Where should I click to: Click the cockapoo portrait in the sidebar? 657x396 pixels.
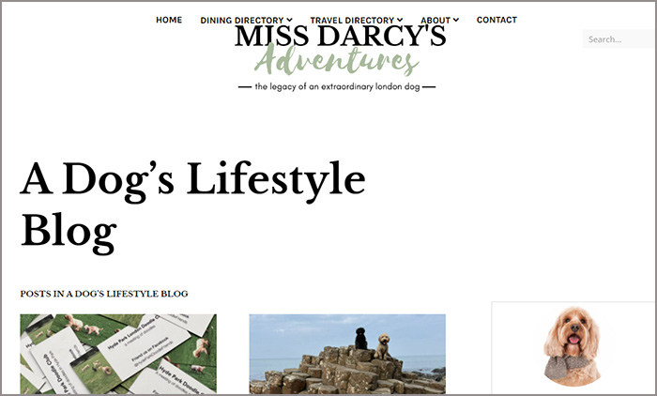[573, 346]
